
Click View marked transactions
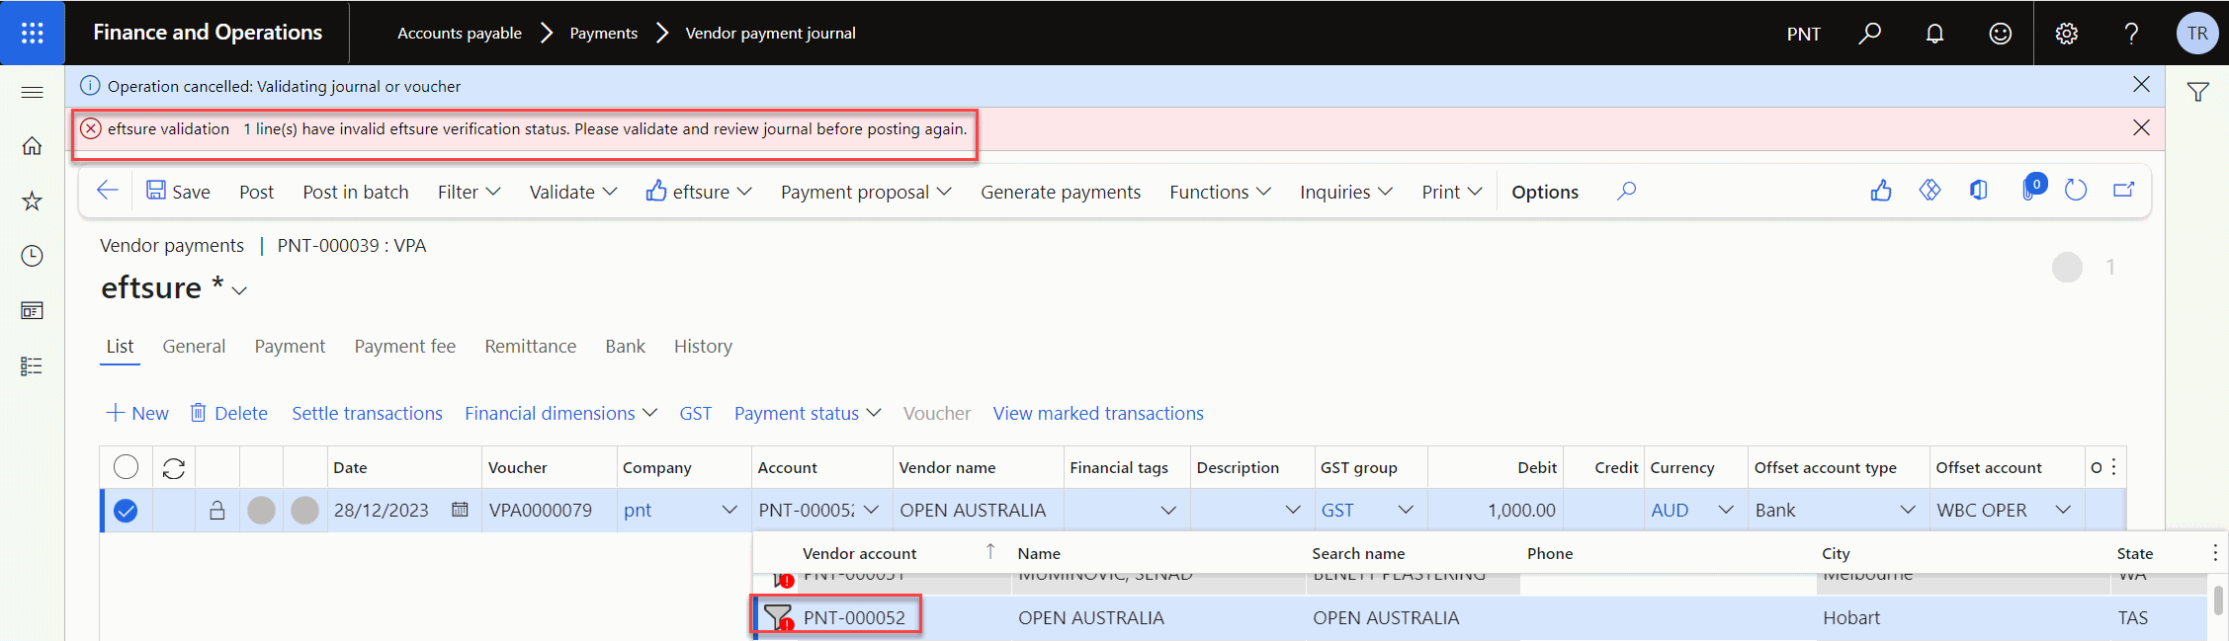[1097, 413]
